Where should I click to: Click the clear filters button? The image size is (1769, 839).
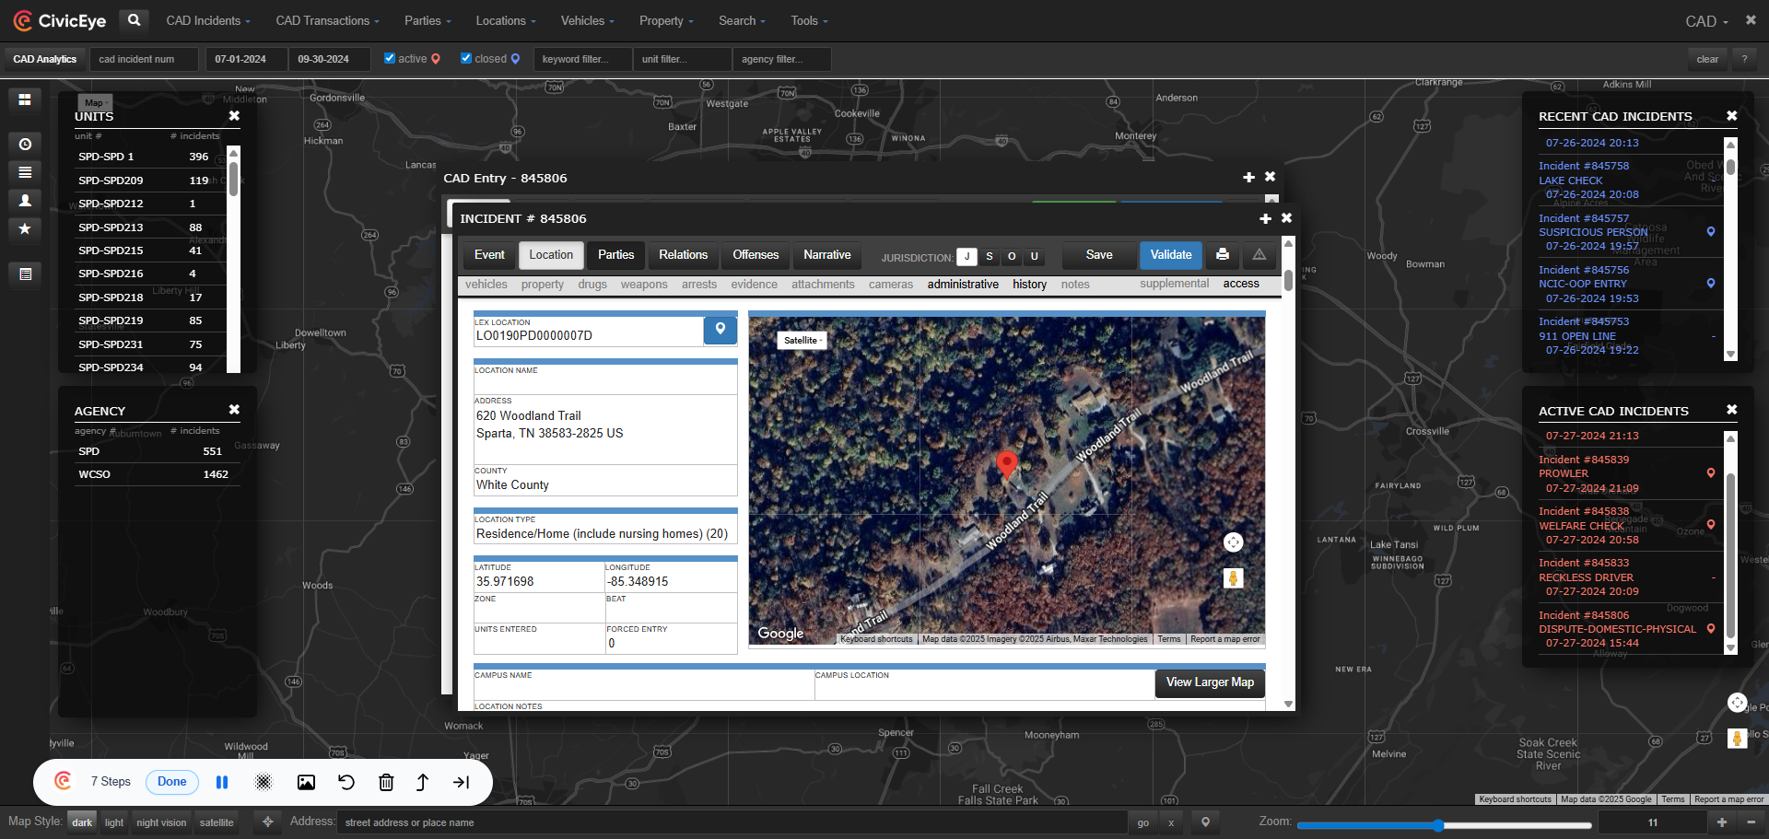1707,59
